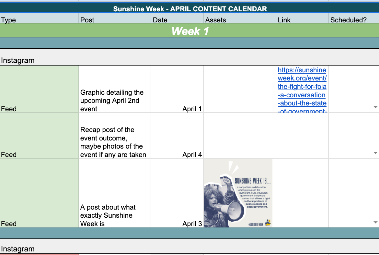Screen dimensions: 379x255
Task: Select the Post column header cell
Action: click(x=115, y=20)
